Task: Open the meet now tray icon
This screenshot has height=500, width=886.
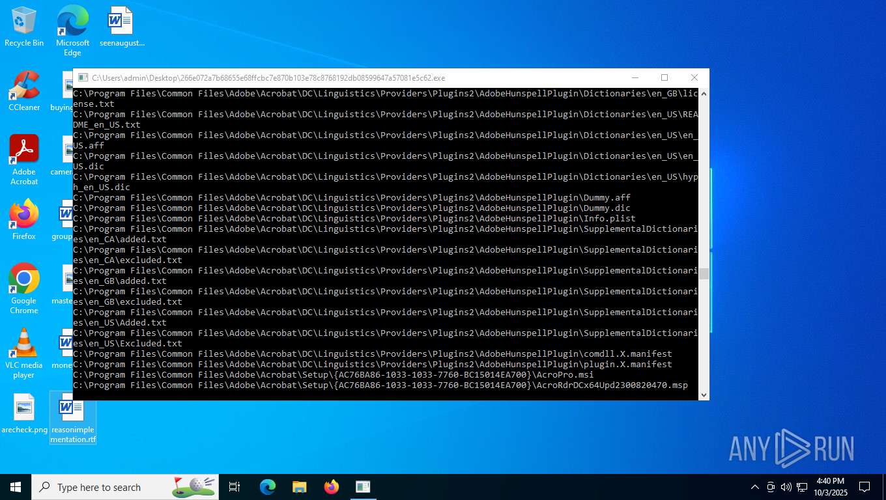Action: (771, 487)
